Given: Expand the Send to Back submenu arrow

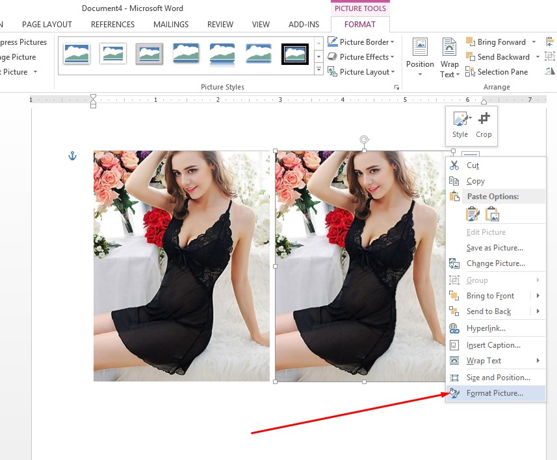Looking at the screenshot, I should point(538,311).
